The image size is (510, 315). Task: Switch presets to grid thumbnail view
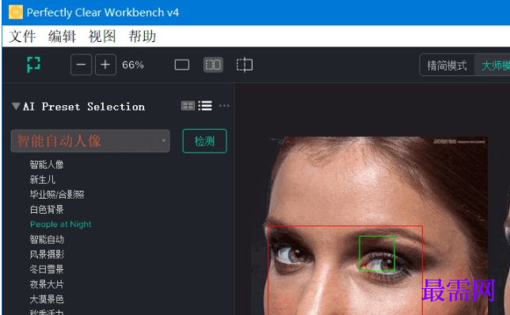188,105
